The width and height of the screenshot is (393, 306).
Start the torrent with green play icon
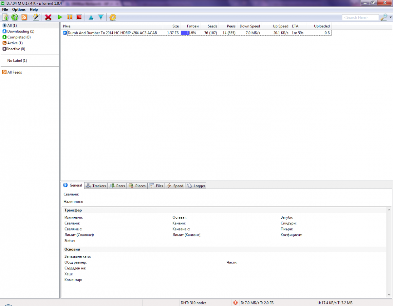[60, 17]
